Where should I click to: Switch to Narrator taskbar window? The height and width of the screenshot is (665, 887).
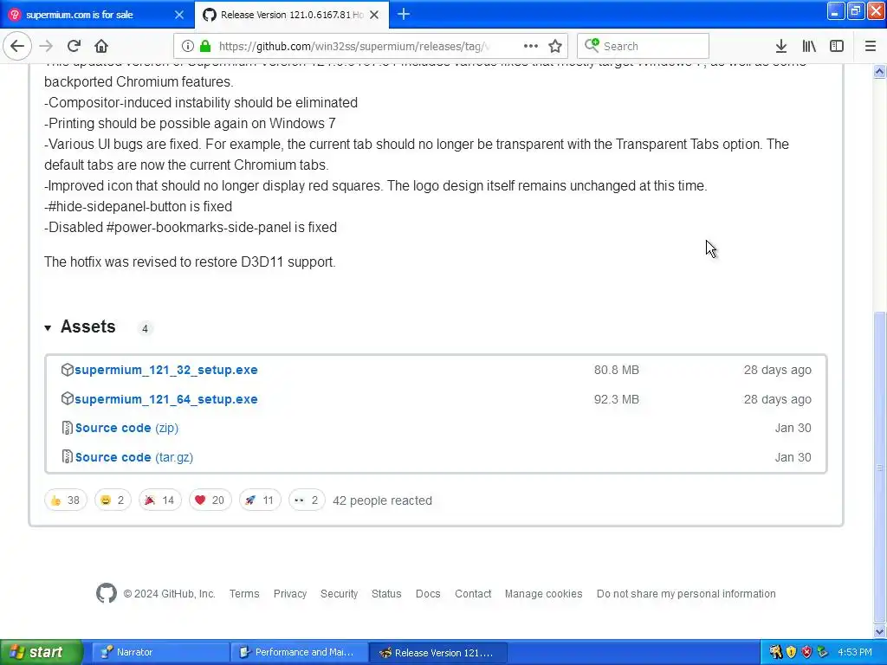160,653
